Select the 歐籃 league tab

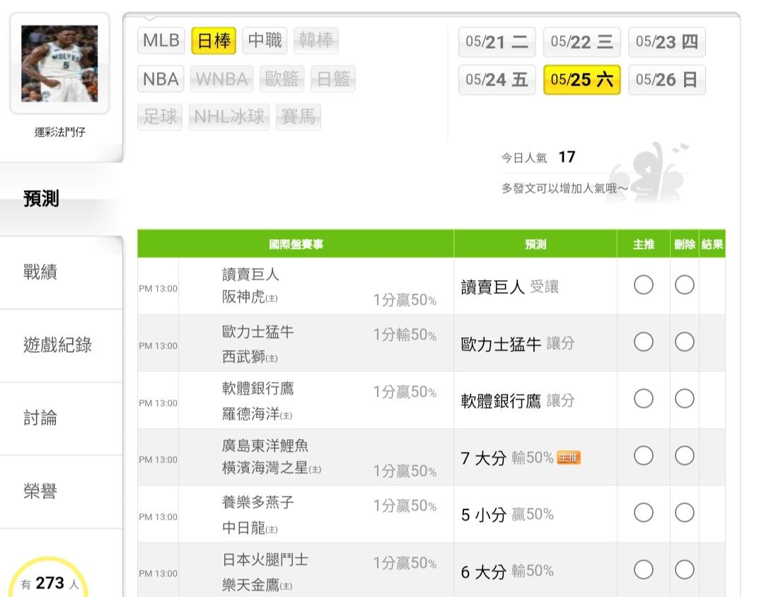[x=282, y=79]
